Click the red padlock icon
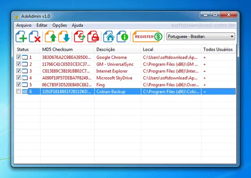Image resolution: width=251 pixels, height=178 pixels. coord(93,37)
